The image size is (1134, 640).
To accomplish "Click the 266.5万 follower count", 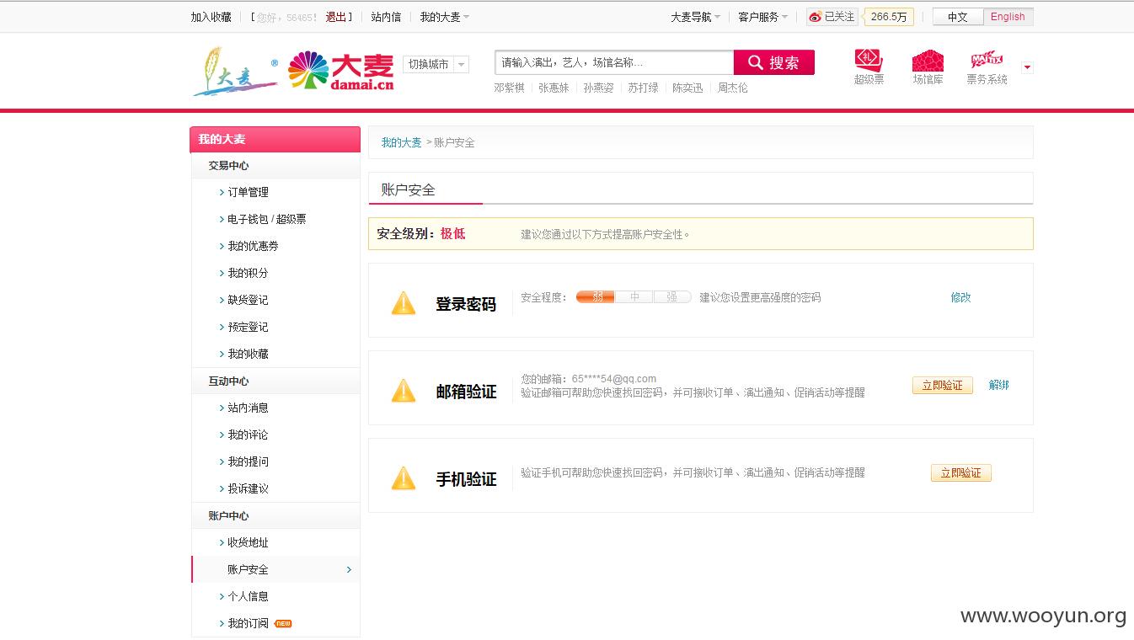I will 889,17.
